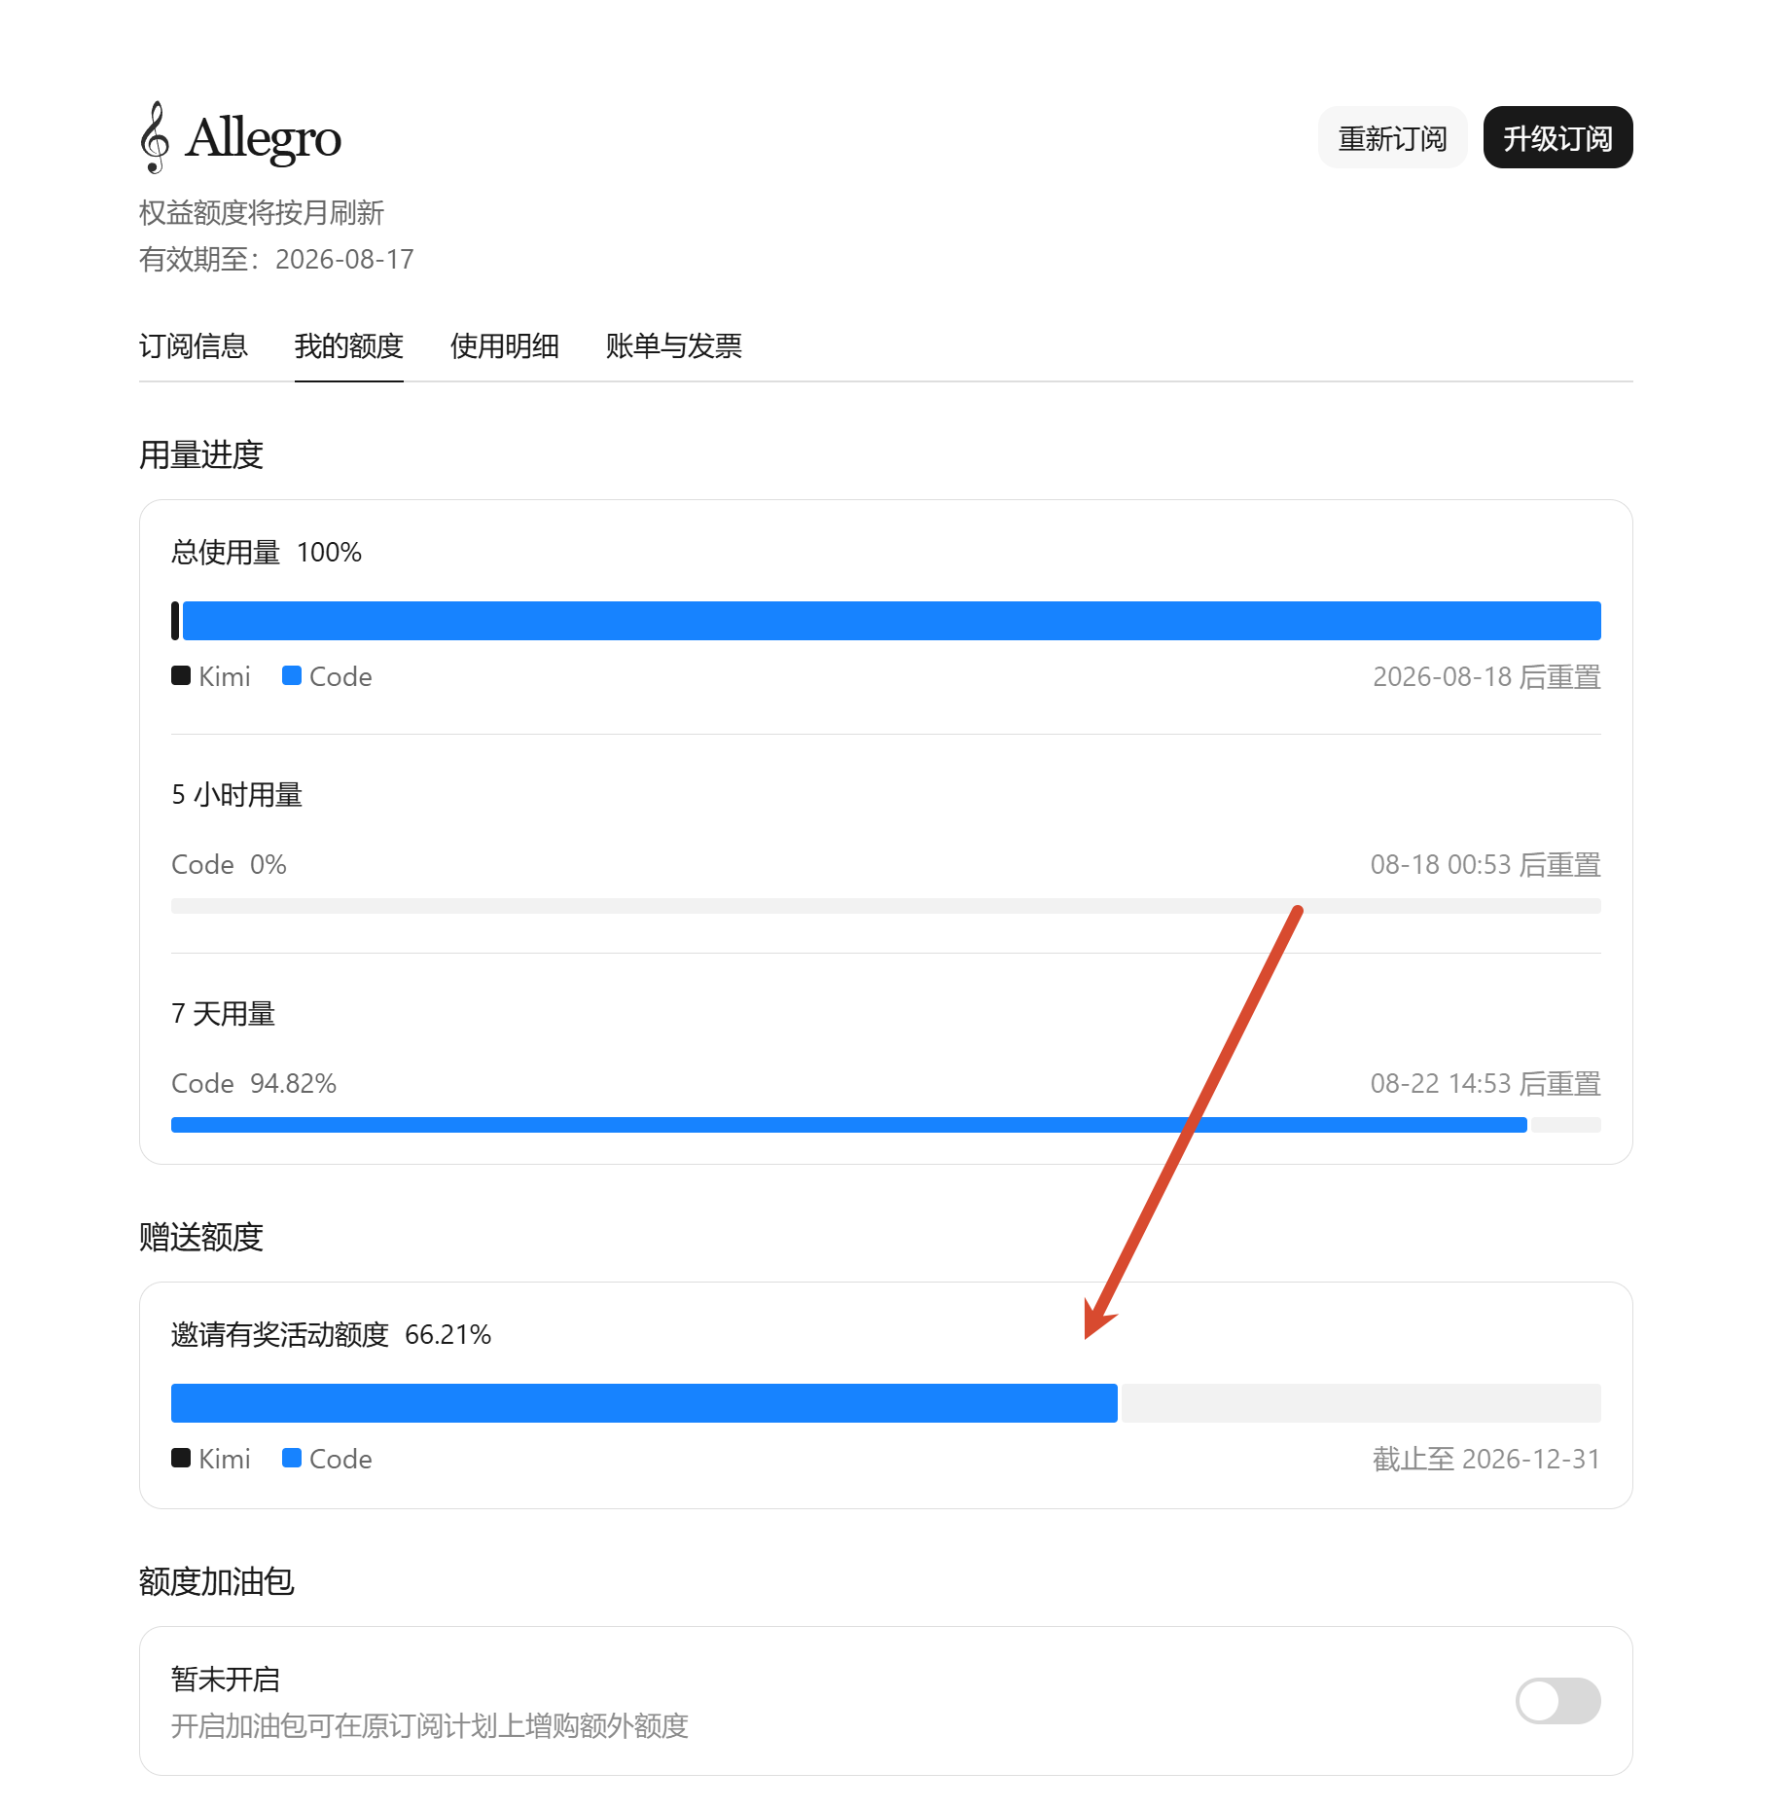Click the Code 0% label

(229, 865)
